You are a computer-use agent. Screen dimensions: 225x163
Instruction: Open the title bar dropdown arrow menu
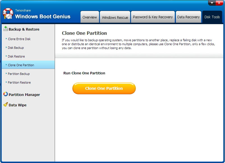(x=212, y=3)
